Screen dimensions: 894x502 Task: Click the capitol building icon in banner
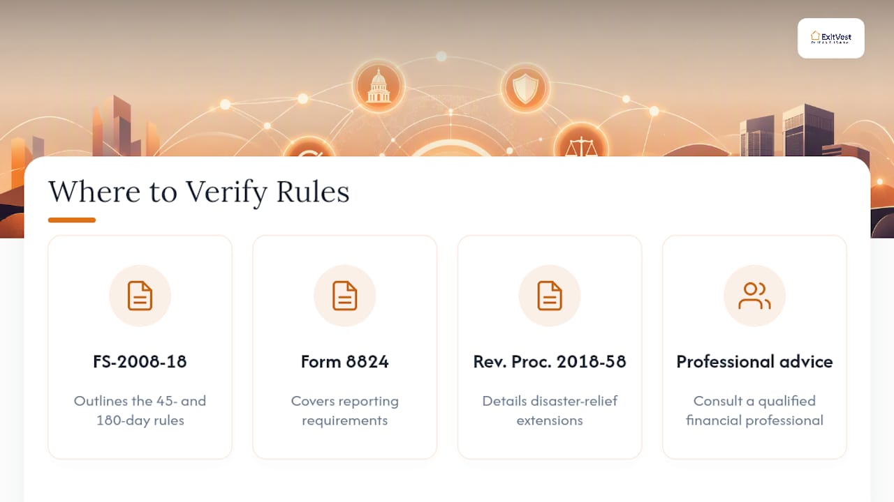pyautogui.click(x=379, y=86)
